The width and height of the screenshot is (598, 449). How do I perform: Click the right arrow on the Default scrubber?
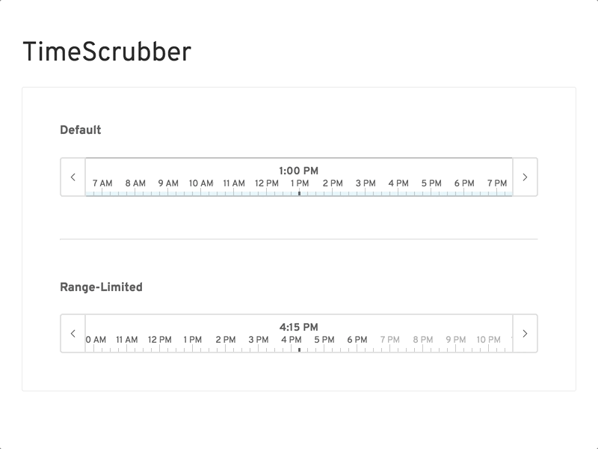[x=525, y=177]
